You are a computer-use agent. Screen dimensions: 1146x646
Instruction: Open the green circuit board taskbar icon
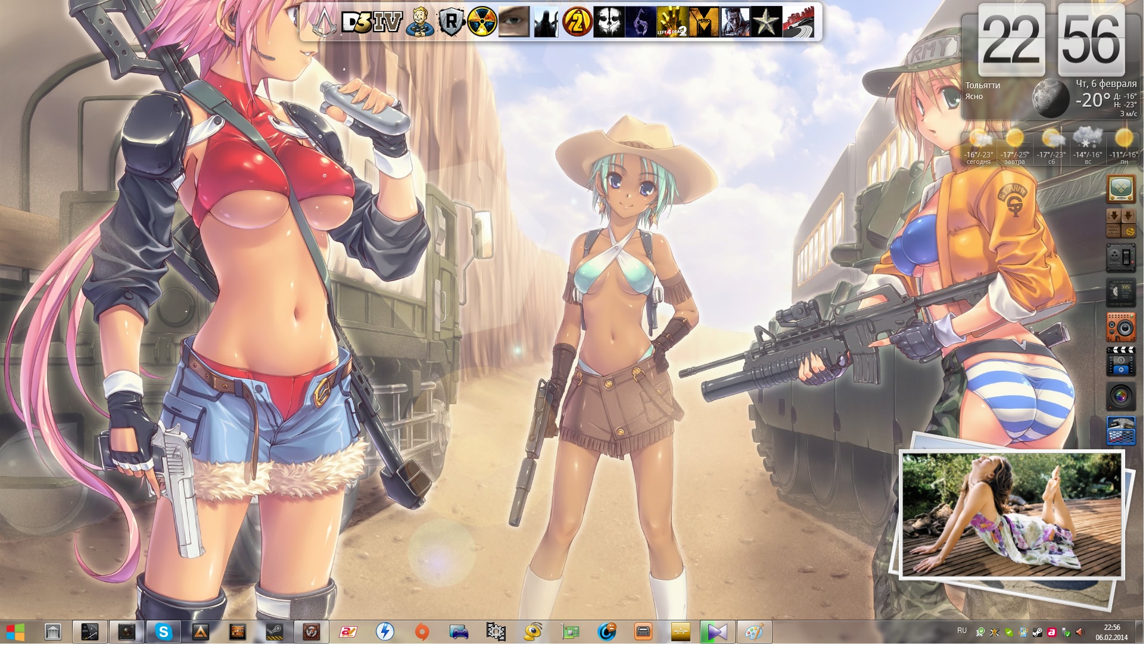click(570, 633)
